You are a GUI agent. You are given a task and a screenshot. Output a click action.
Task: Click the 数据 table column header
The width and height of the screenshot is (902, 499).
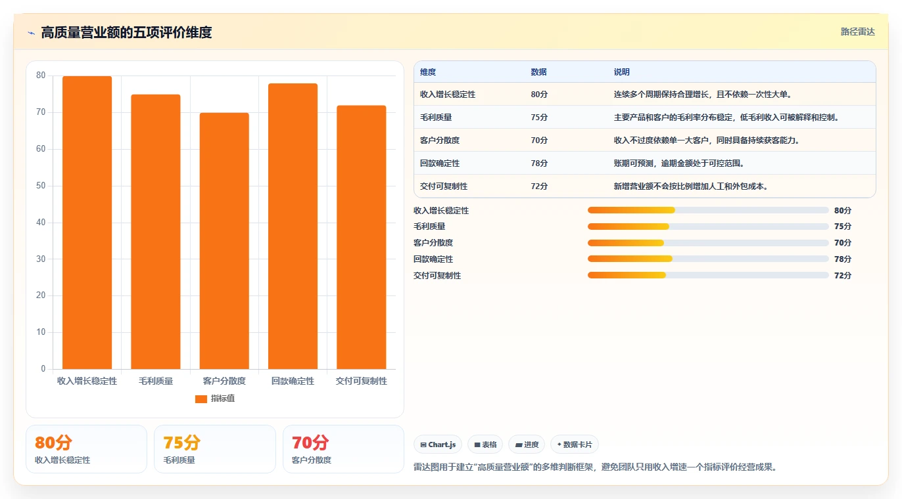click(x=538, y=72)
